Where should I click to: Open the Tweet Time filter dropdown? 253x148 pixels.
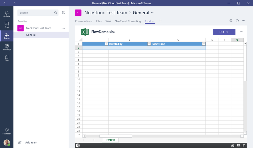(204, 44)
